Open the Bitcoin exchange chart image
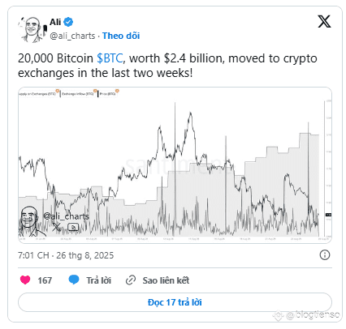 click(x=175, y=165)
